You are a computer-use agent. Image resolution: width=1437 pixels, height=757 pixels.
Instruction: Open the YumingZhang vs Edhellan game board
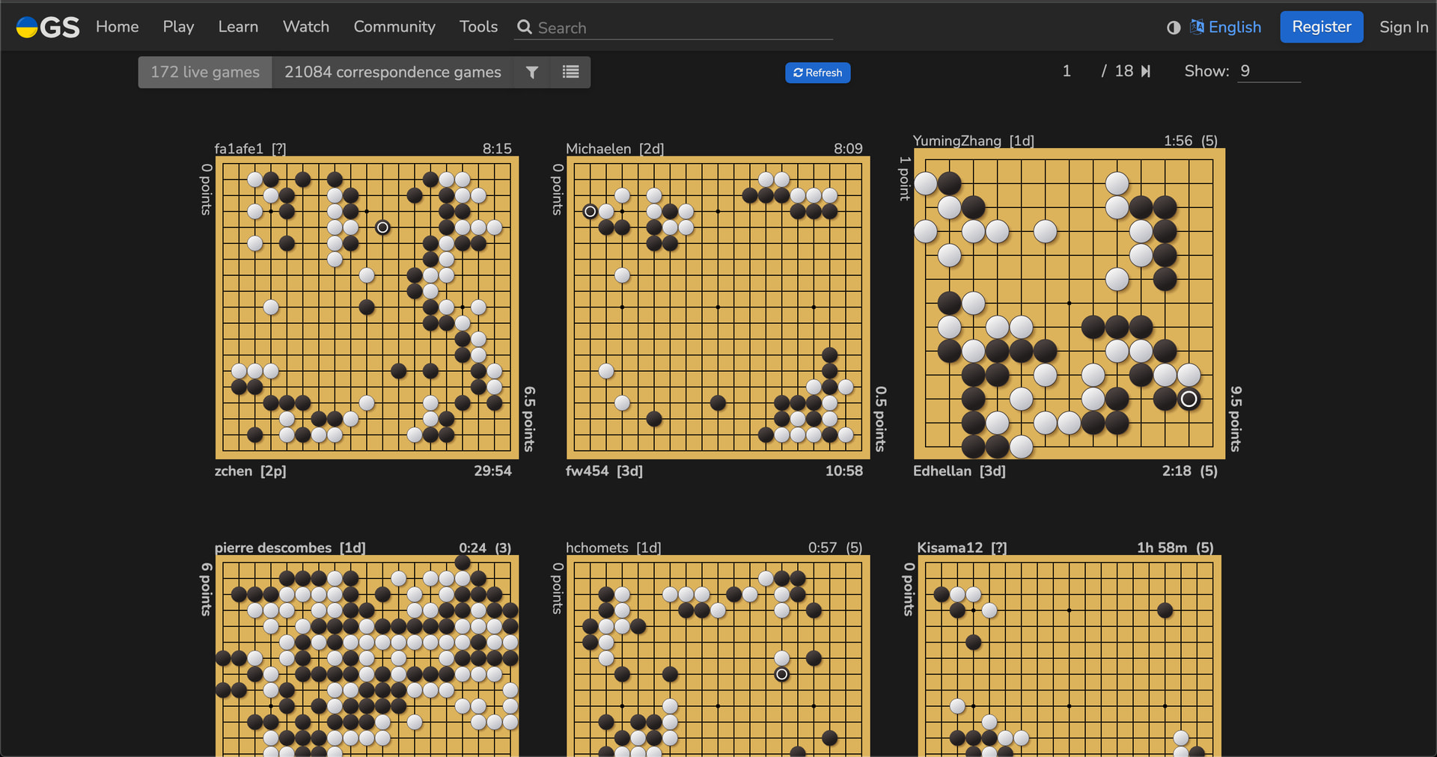click(x=1069, y=304)
